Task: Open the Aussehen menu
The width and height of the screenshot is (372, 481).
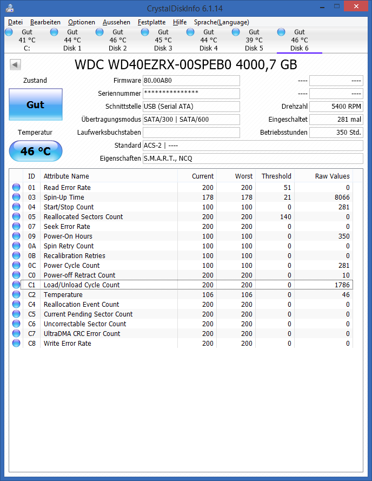Action: tap(116, 22)
